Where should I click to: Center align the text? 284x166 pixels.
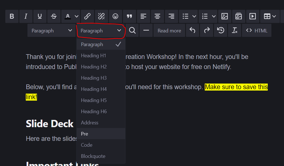[157, 16]
